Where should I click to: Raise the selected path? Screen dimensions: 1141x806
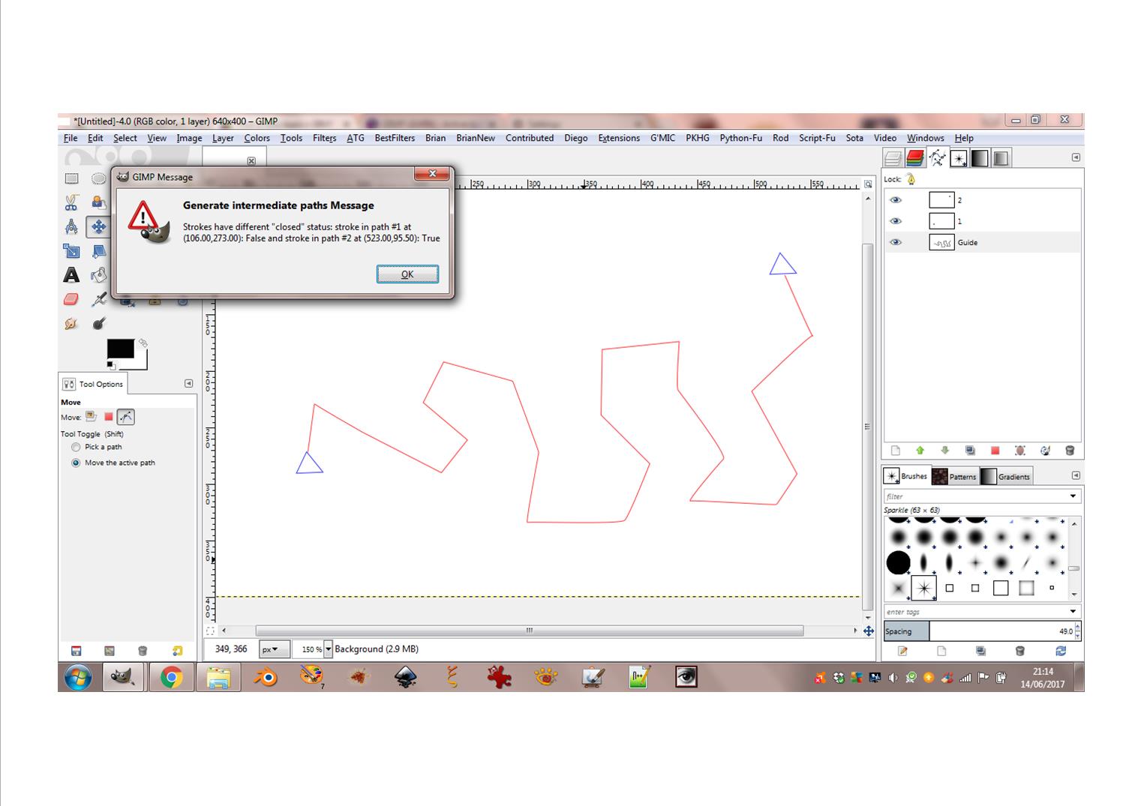[920, 451]
